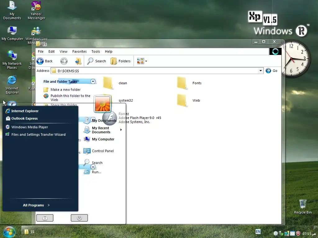Click Make a new folder link
The height and width of the screenshot is (238, 318).
tap(65, 90)
